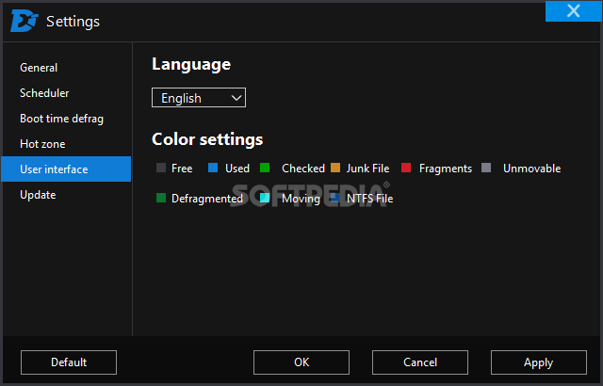
Task: Click the Settings app logo icon
Action: point(24,21)
